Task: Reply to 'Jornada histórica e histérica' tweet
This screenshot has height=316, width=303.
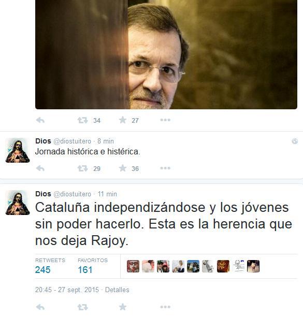Action: tap(40, 168)
